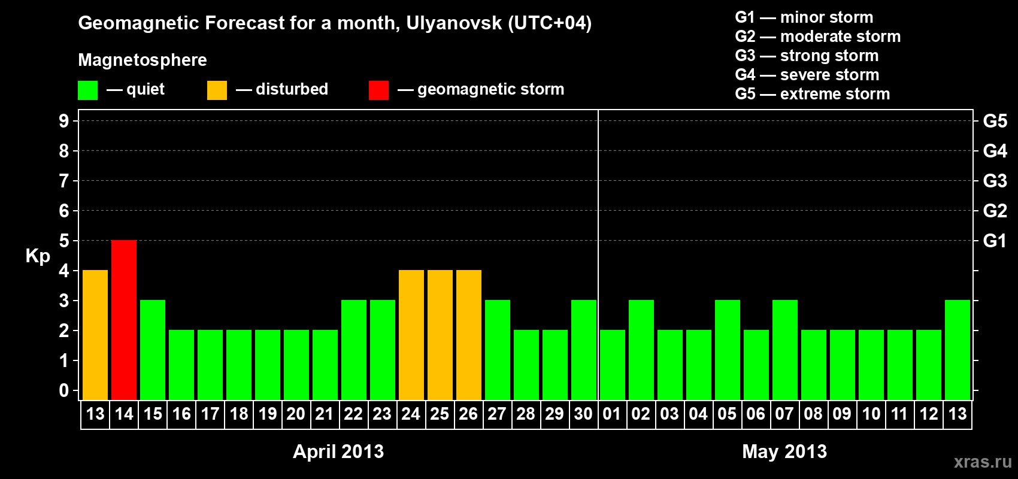Click the G4 — severe storm legend line

807,75
